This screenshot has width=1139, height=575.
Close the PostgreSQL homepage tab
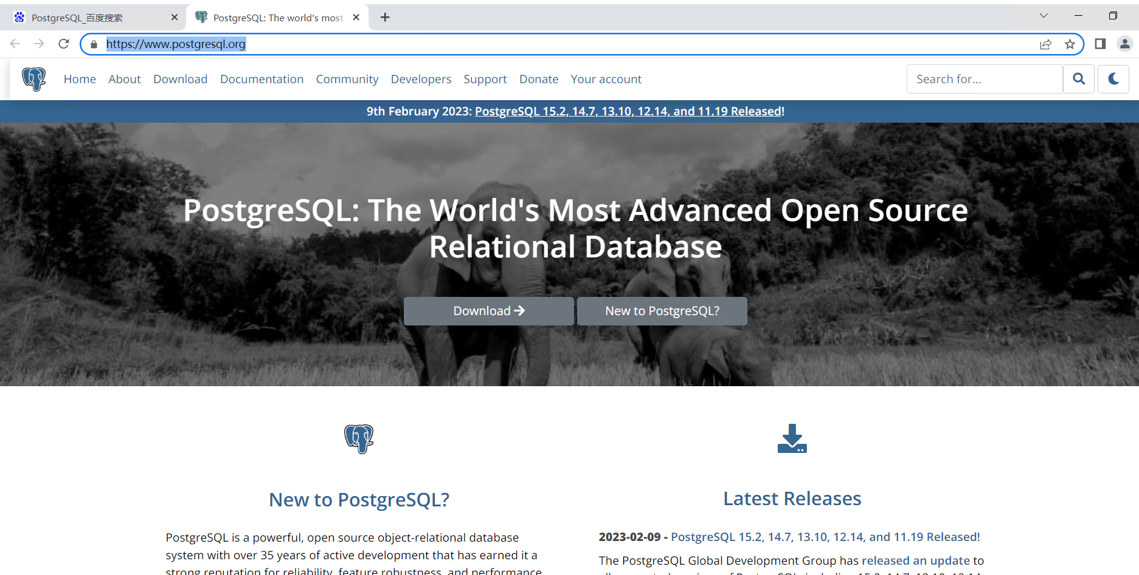point(356,18)
